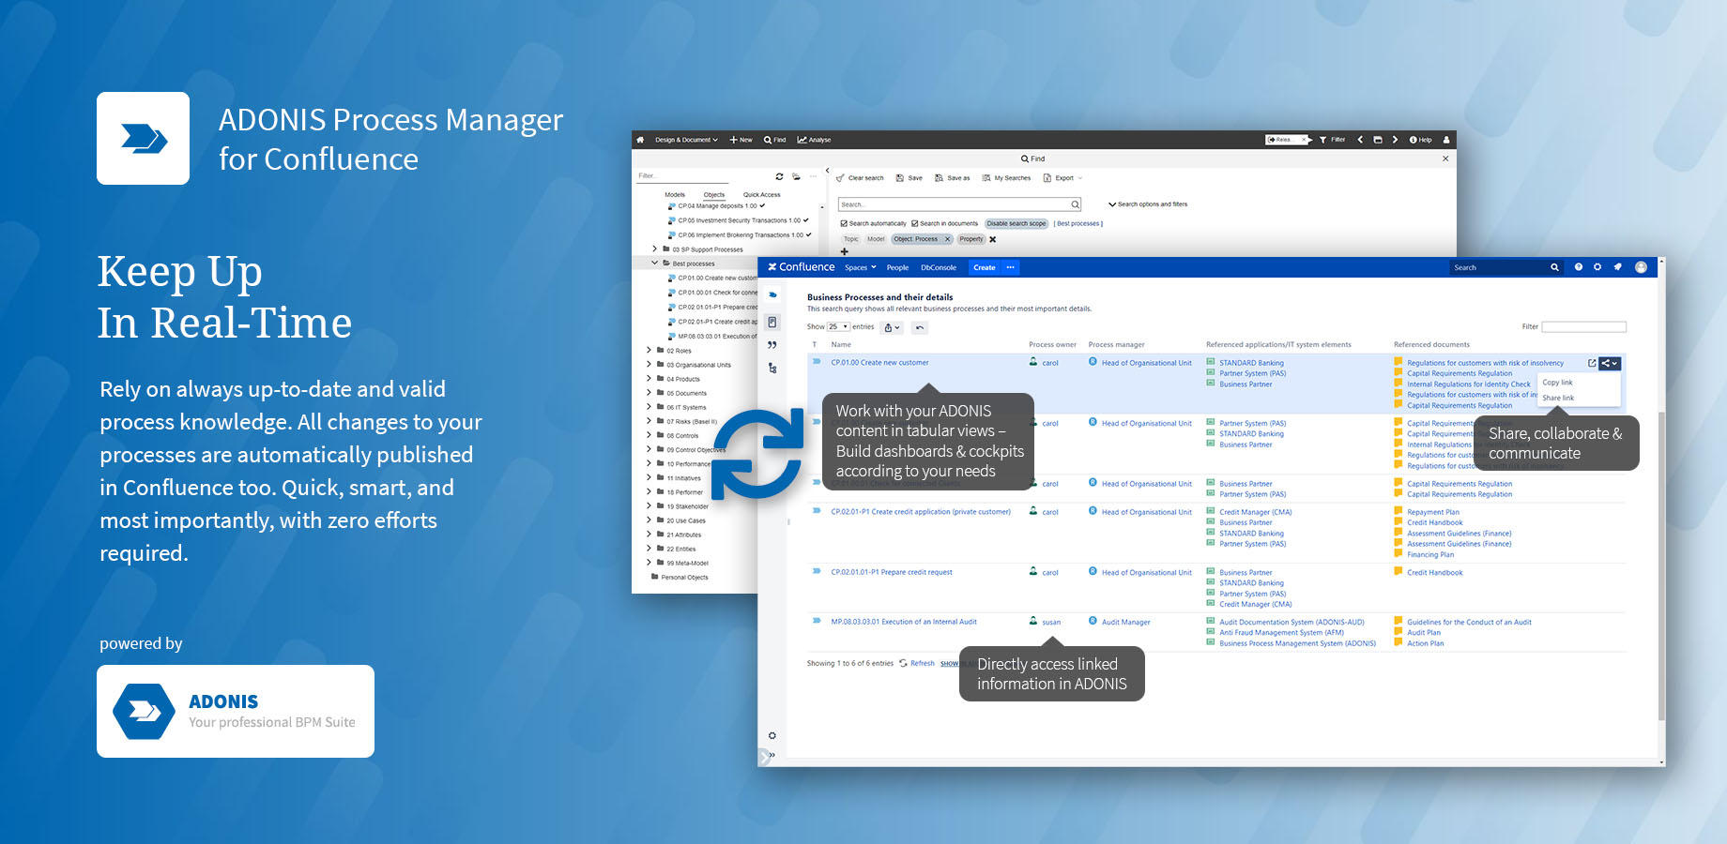Open the page tree sidebar icon
Viewport: 1727px width, 844px height.
tap(772, 369)
